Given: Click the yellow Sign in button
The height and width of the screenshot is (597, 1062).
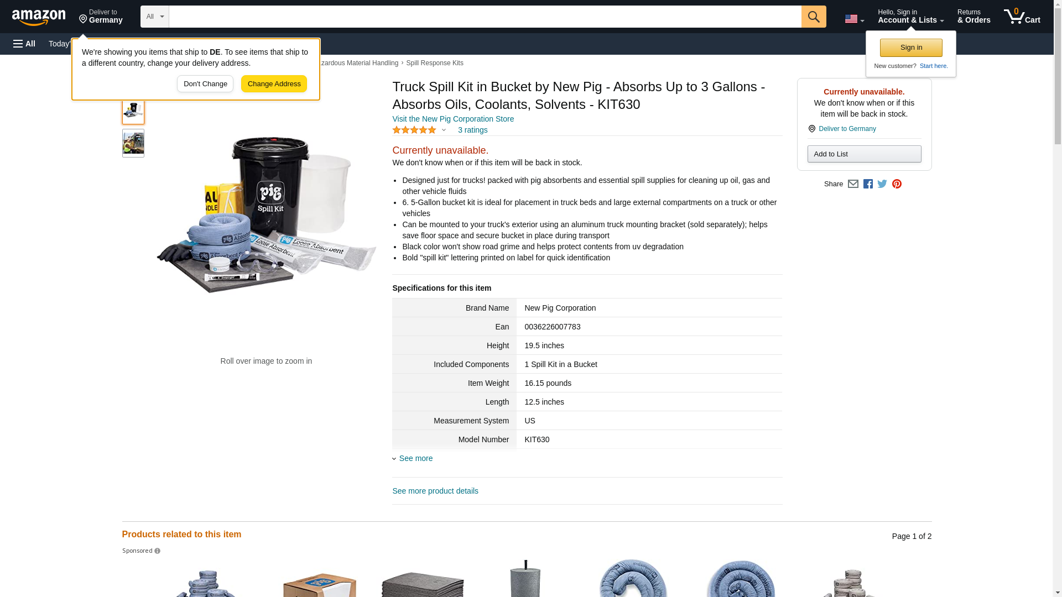Looking at the screenshot, I should (x=911, y=48).
